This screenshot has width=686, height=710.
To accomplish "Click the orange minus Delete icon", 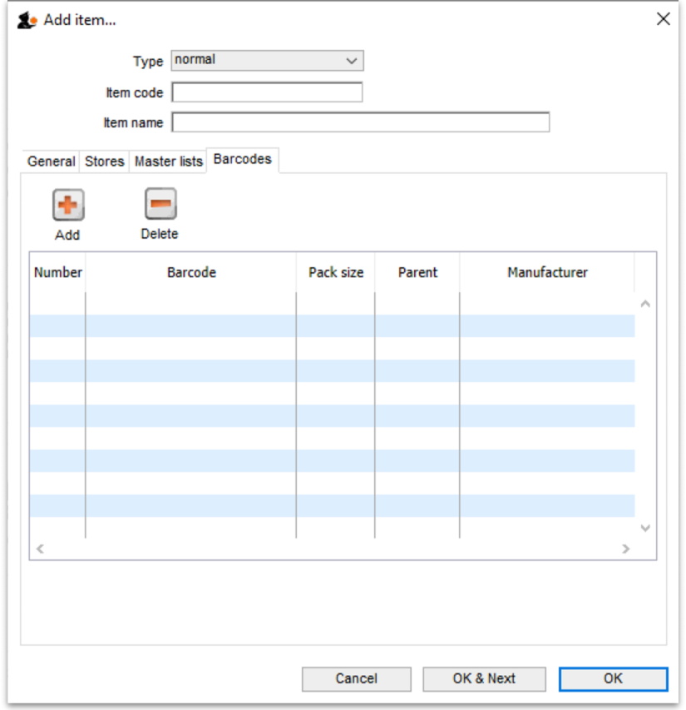I will [x=160, y=204].
